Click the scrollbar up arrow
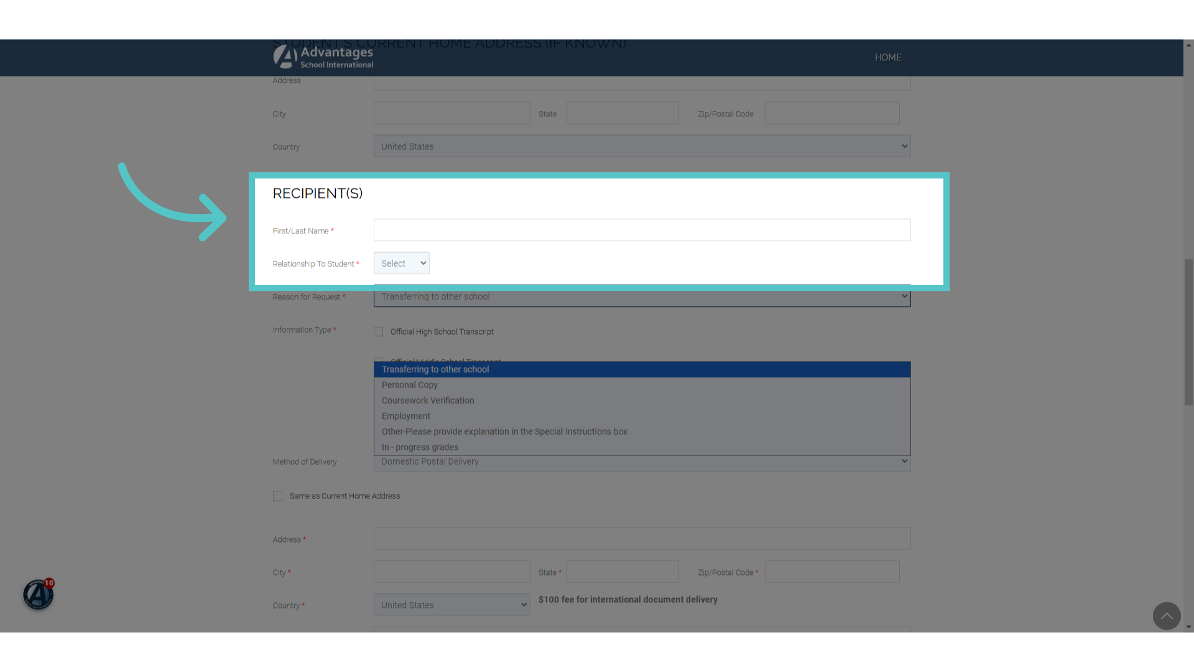Image resolution: width=1194 pixels, height=672 pixels. pyautogui.click(x=1188, y=45)
